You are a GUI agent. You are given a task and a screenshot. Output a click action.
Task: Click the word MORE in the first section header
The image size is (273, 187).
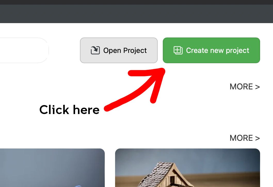[x=241, y=87]
